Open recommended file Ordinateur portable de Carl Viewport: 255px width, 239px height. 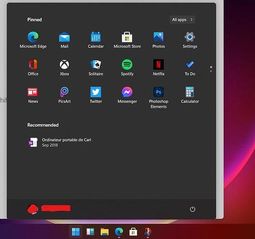(60, 142)
